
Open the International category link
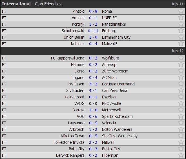16,4
